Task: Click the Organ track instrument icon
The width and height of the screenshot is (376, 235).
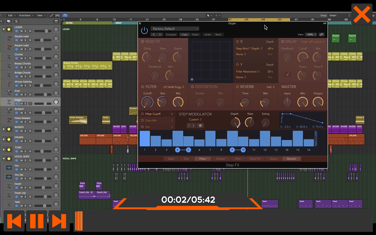Action: coord(9,102)
